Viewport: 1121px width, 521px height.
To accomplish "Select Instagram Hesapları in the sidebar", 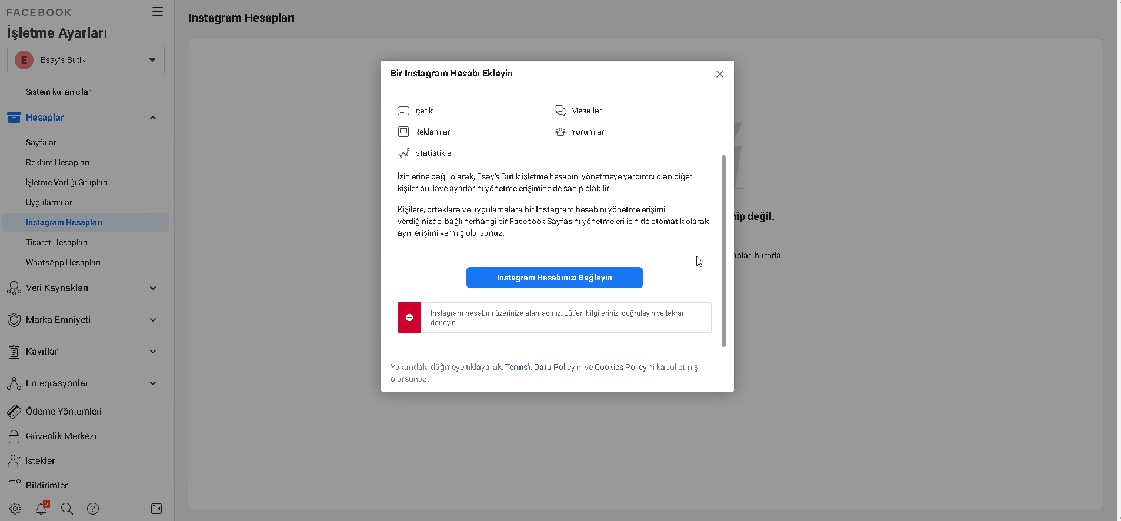I will [x=86, y=222].
